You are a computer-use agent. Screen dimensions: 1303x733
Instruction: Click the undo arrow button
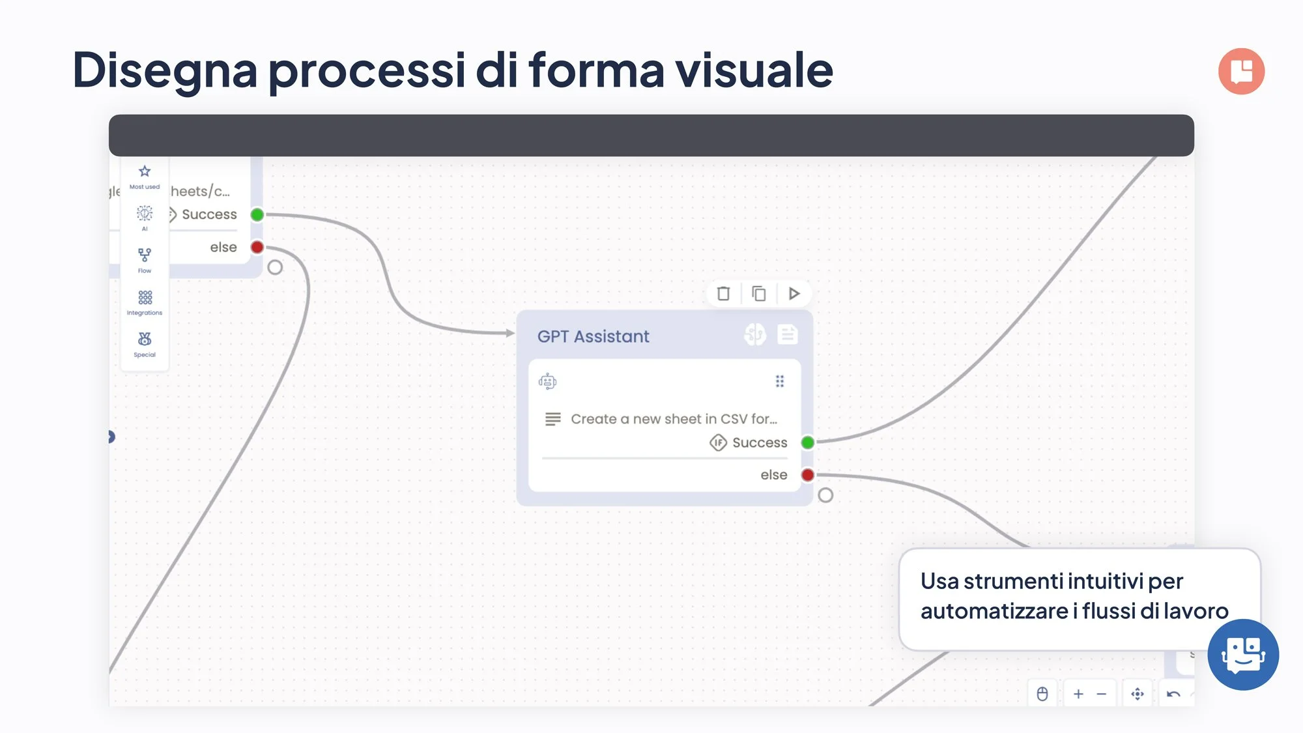pos(1173,694)
